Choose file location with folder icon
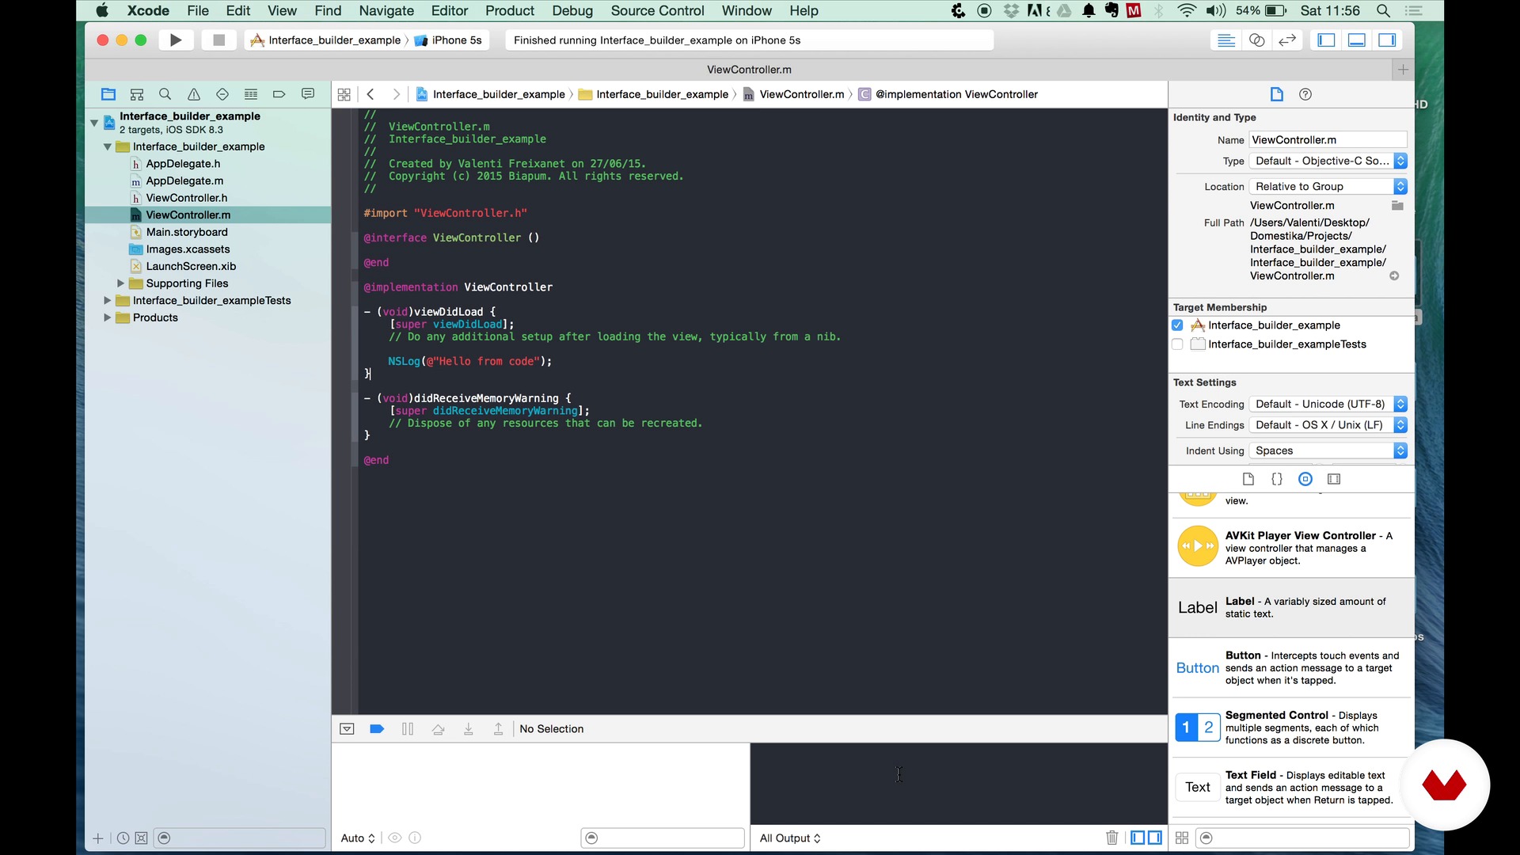Viewport: 1520px width, 855px height. click(1397, 206)
